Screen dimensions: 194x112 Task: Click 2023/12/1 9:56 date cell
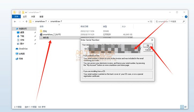pyautogui.click(x=87, y=31)
